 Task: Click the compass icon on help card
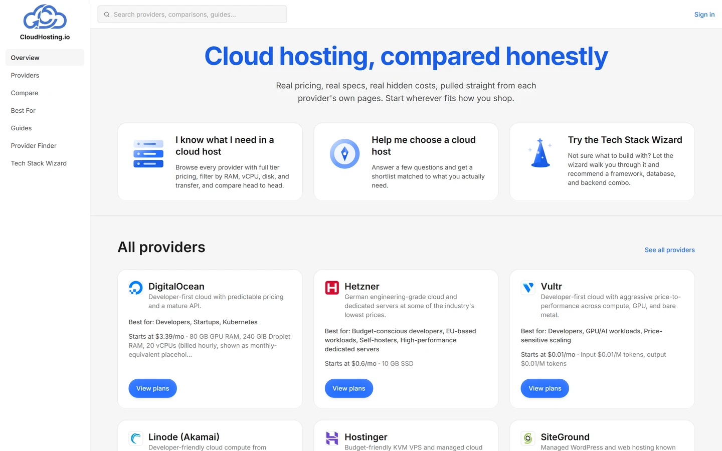(344, 154)
